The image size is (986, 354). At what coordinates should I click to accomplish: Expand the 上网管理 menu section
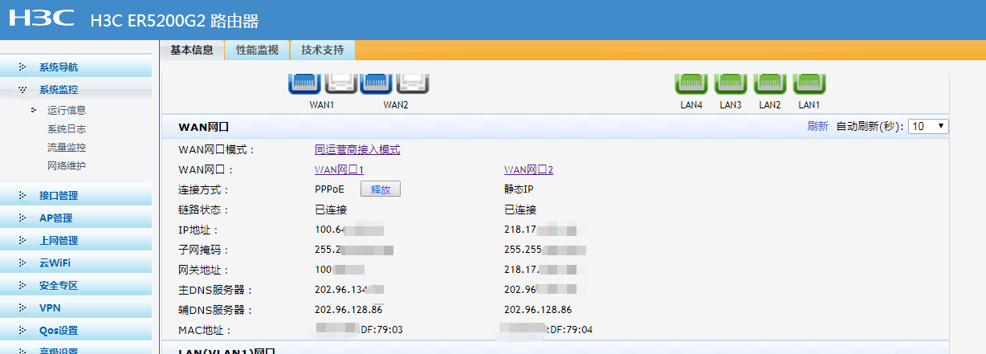pyautogui.click(x=75, y=240)
